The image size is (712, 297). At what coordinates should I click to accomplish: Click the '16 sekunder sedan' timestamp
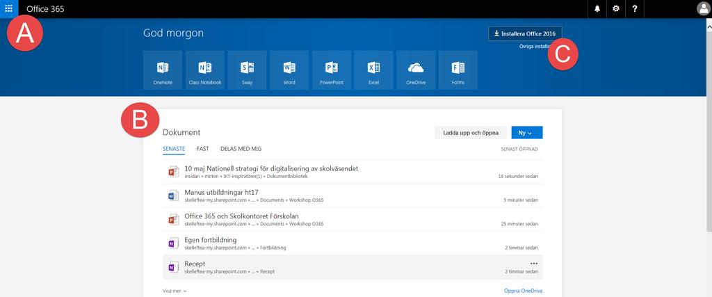518,176
